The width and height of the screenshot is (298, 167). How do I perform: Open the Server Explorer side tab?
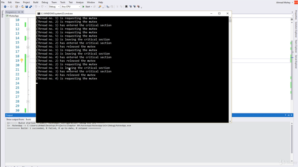point(296,62)
